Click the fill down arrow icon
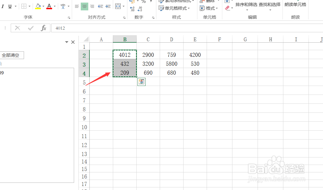Screen dimensions: 323x190 tap(227, 1)
